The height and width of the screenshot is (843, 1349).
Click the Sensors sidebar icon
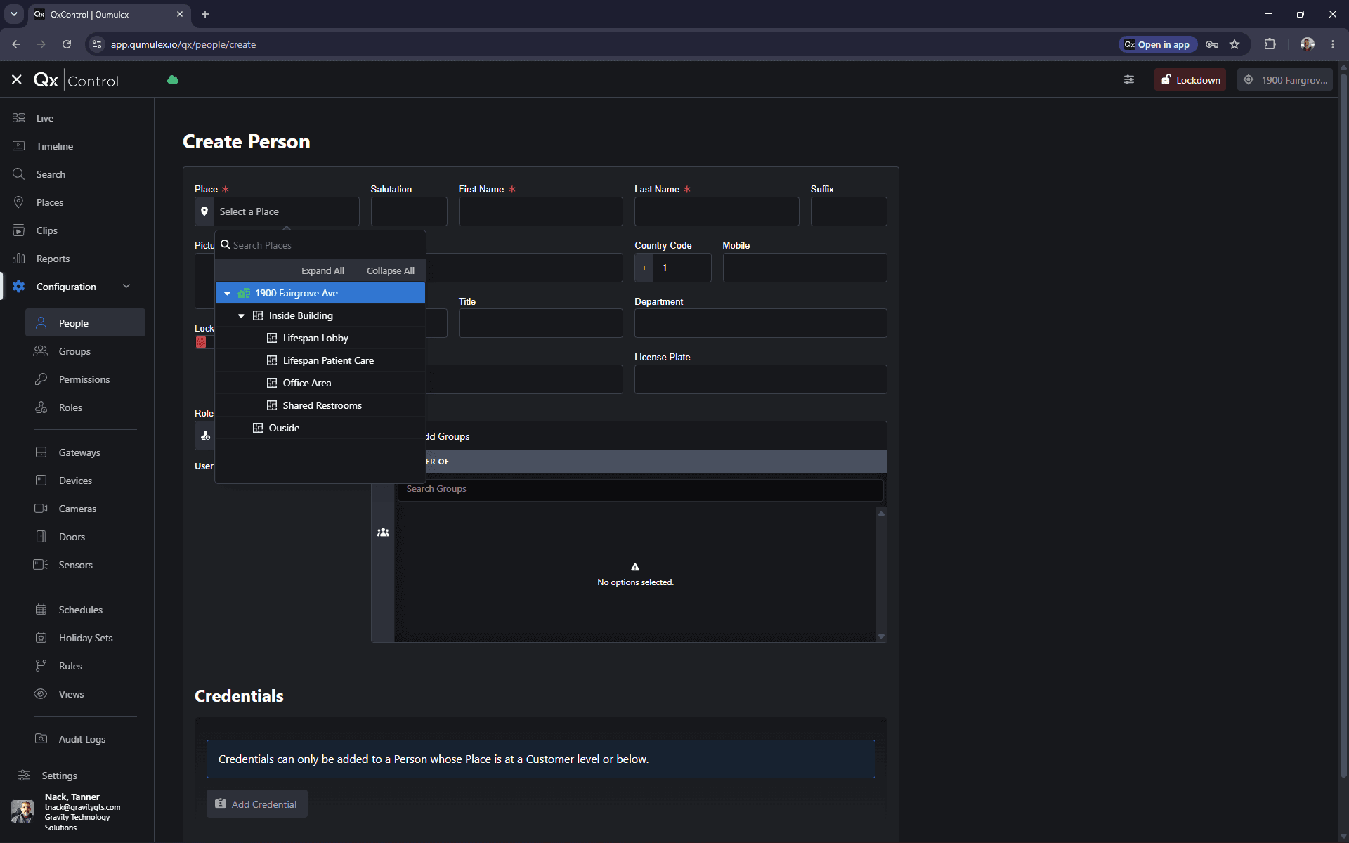point(41,565)
